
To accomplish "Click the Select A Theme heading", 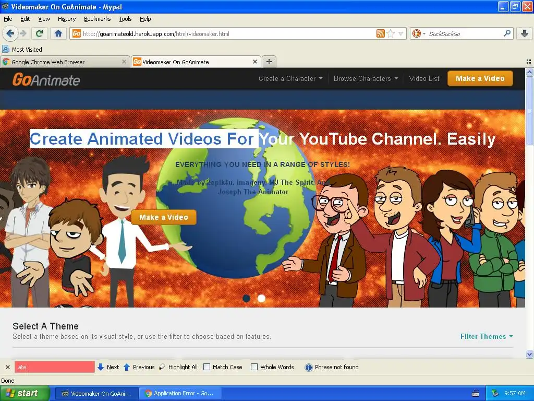I will [x=45, y=326].
